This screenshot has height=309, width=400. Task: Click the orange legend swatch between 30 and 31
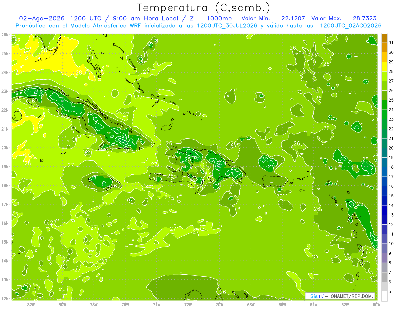pyautogui.click(x=384, y=48)
